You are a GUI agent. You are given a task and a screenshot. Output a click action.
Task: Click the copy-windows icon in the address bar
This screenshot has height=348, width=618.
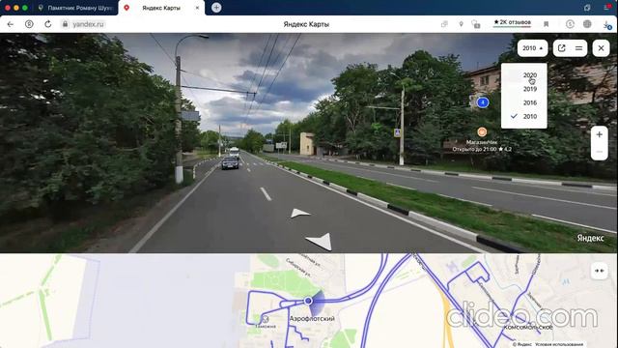coord(444,24)
